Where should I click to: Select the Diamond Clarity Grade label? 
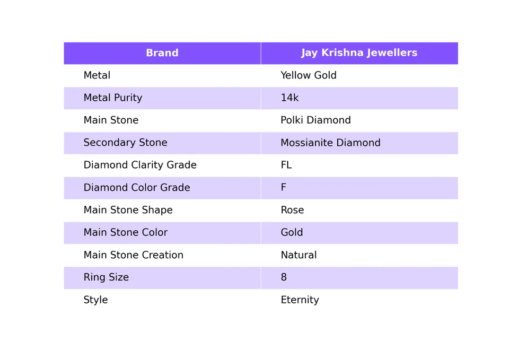pyautogui.click(x=140, y=165)
